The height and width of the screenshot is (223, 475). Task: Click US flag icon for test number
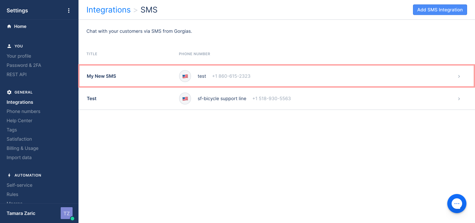click(185, 76)
